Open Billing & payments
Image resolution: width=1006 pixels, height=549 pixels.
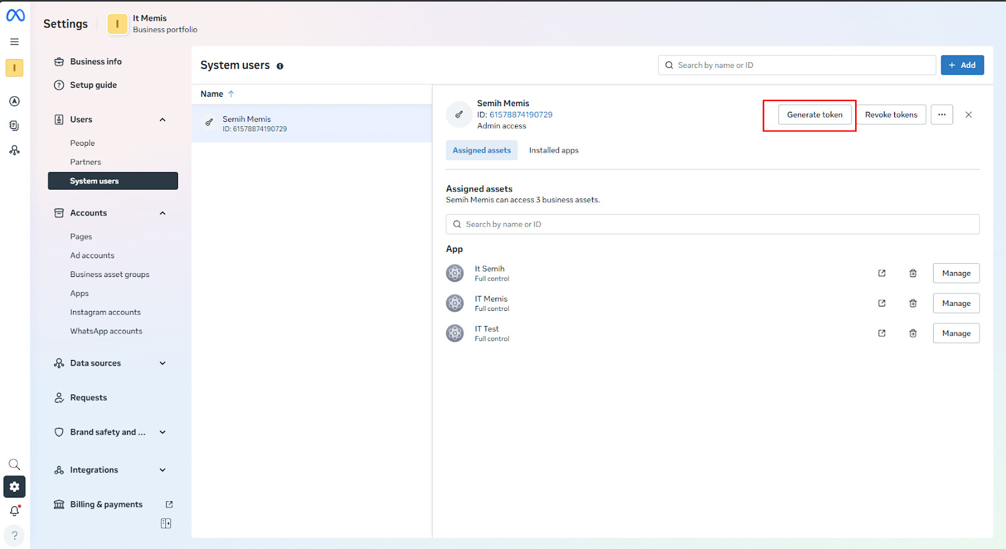[106, 504]
